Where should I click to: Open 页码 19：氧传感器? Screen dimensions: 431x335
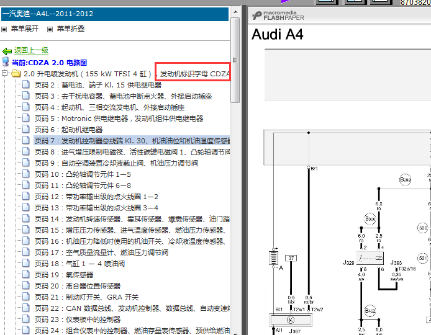64,275
